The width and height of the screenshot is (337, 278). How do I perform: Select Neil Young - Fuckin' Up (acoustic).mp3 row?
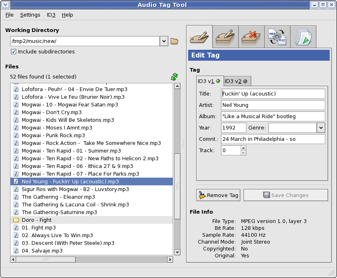[91, 181]
